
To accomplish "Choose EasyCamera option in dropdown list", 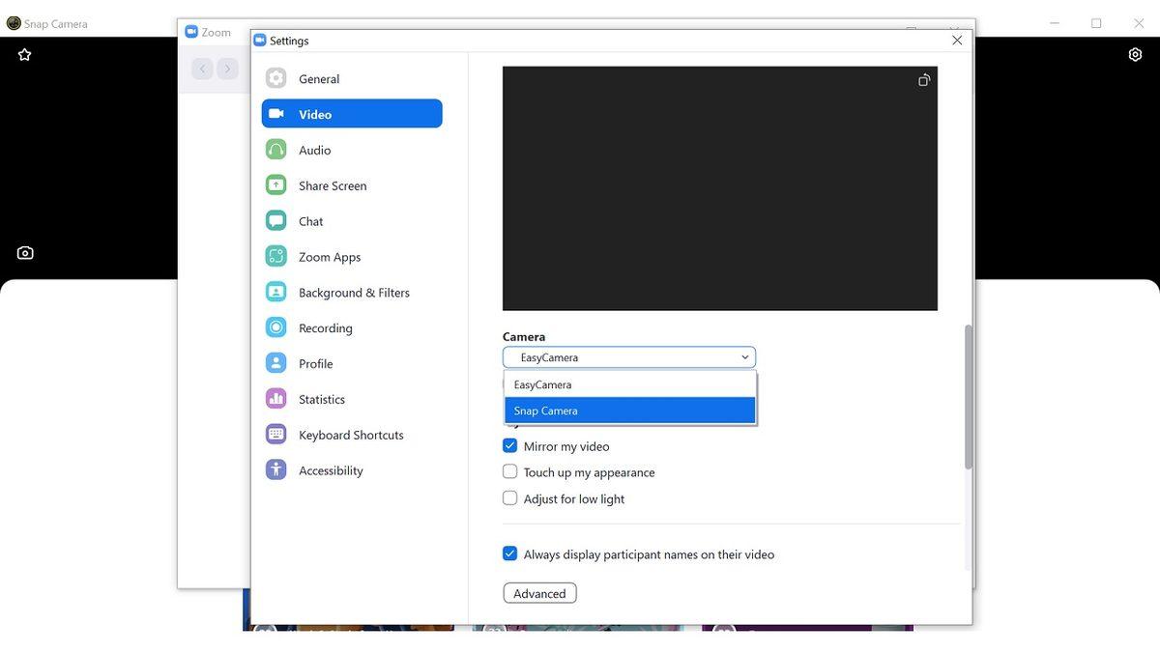I will (629, 384).
